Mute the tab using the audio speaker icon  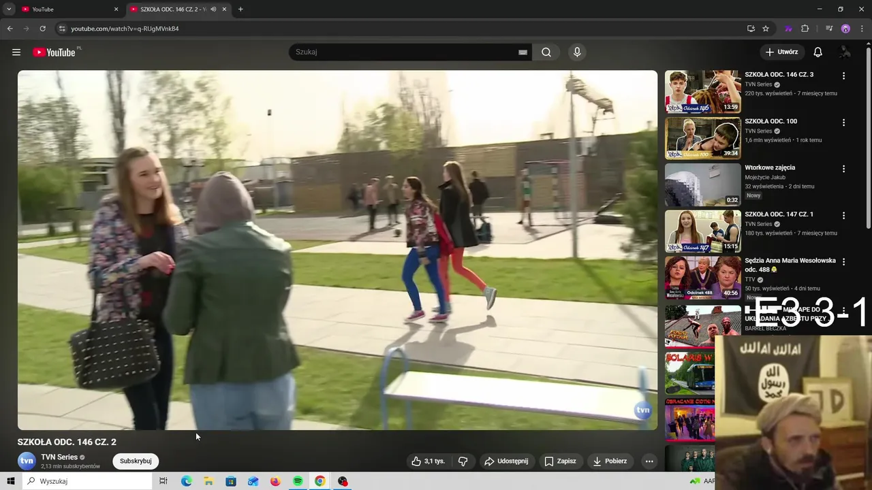point(213,10)
